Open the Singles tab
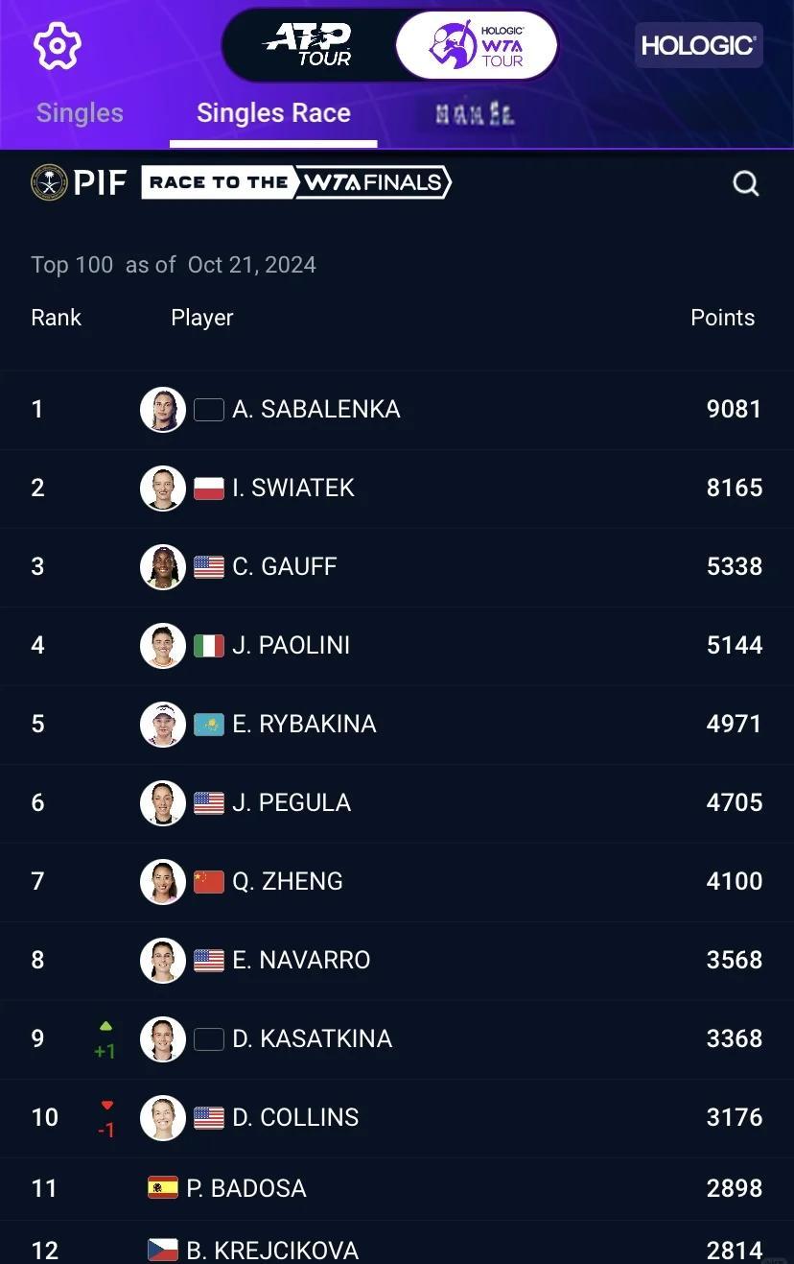Viewport: 794px width, 1264px height. click(x=80, y=113)
